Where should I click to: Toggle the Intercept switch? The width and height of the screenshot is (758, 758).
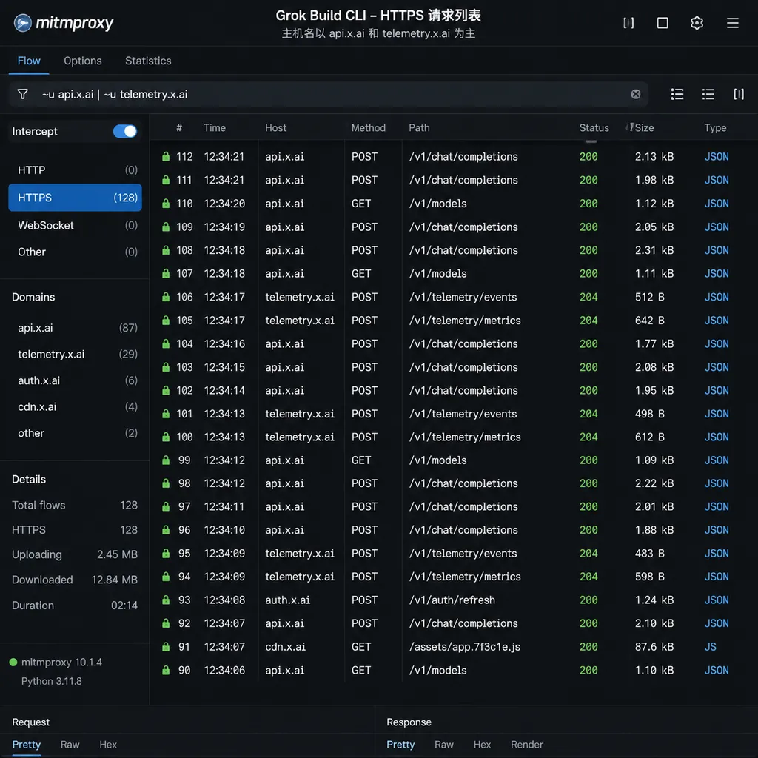point(124,132)
